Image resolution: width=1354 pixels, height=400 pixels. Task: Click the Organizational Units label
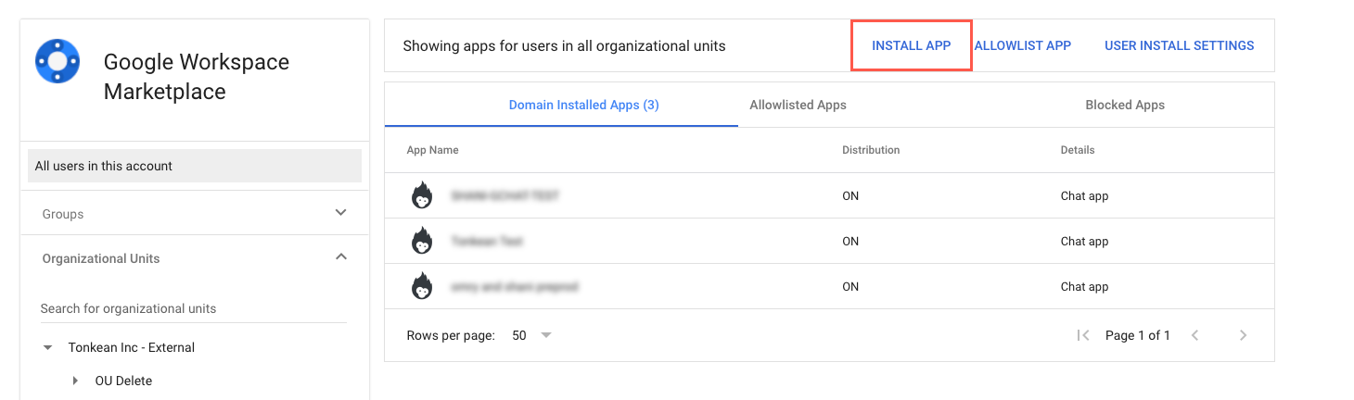tap(101, 258)
